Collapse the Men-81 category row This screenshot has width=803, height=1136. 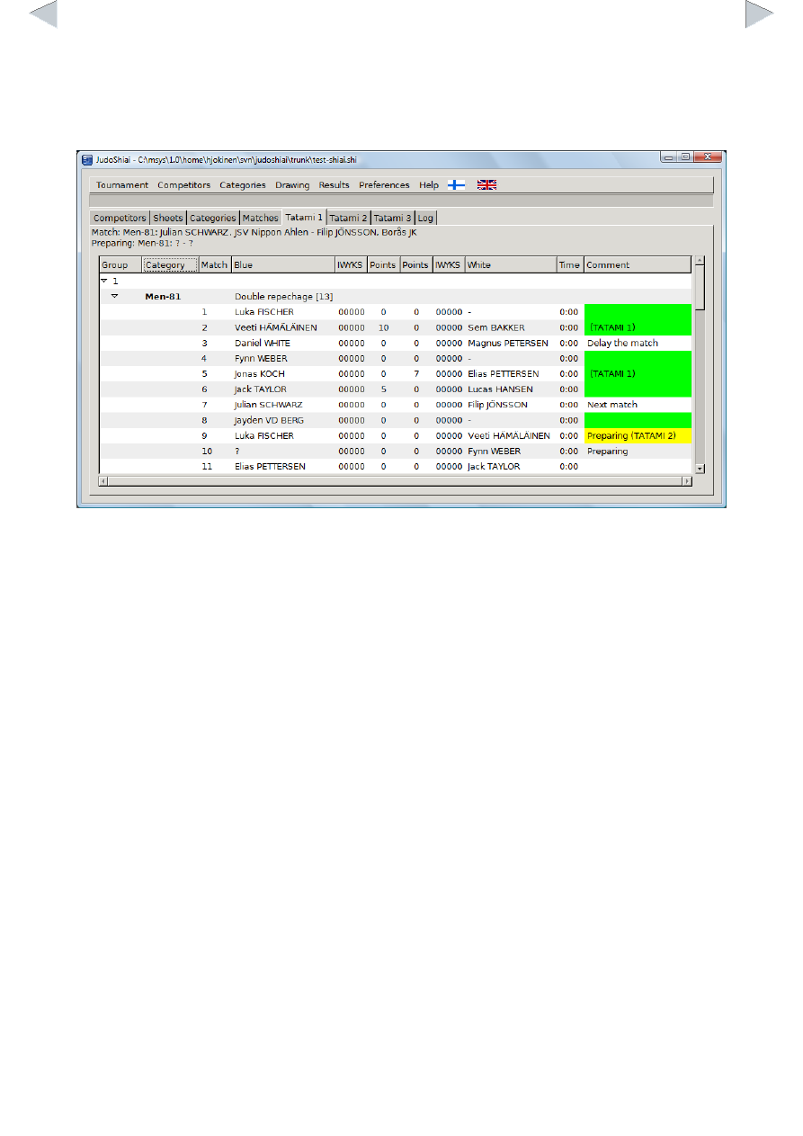115,296
